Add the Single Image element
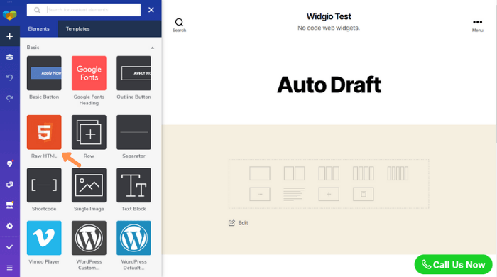This screenshot has height=277, width=497. [x=89, y=185]
